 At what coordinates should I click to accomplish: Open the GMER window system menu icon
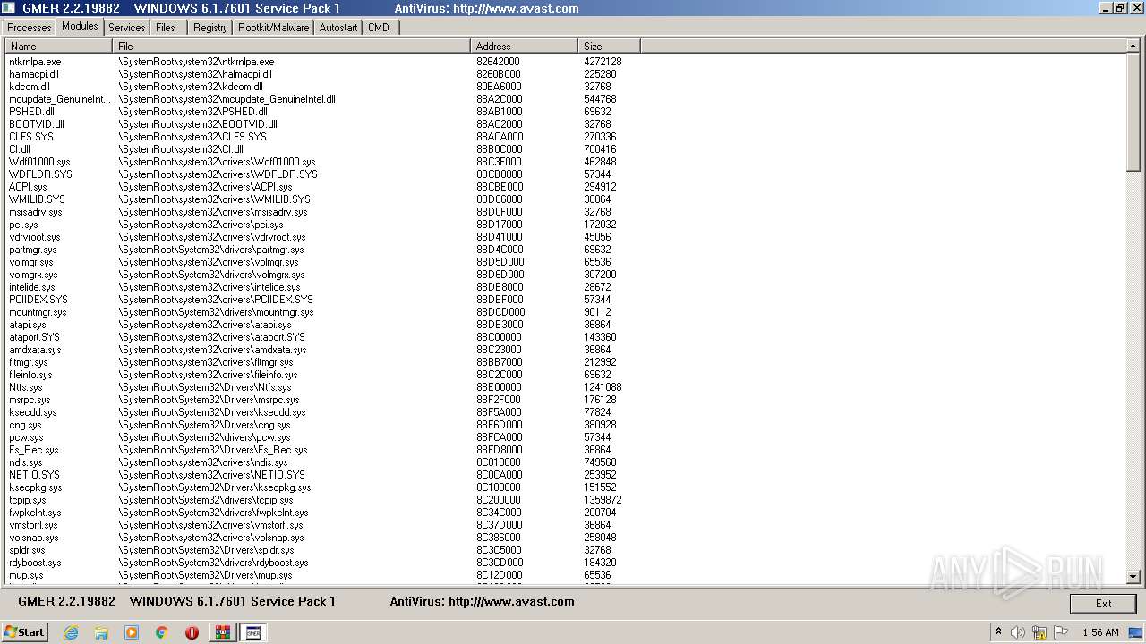(x=8, y=8)
